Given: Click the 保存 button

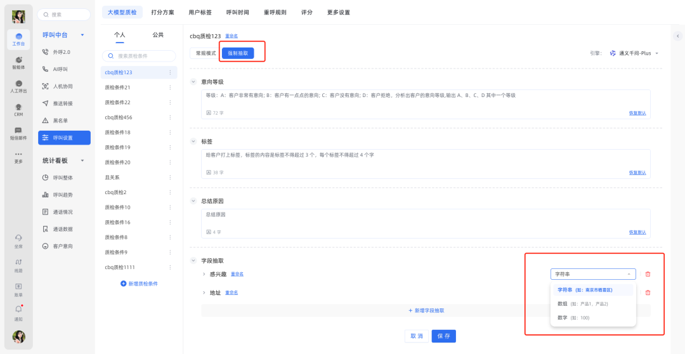Looking at the screenshot, I should tap(443, 336).
